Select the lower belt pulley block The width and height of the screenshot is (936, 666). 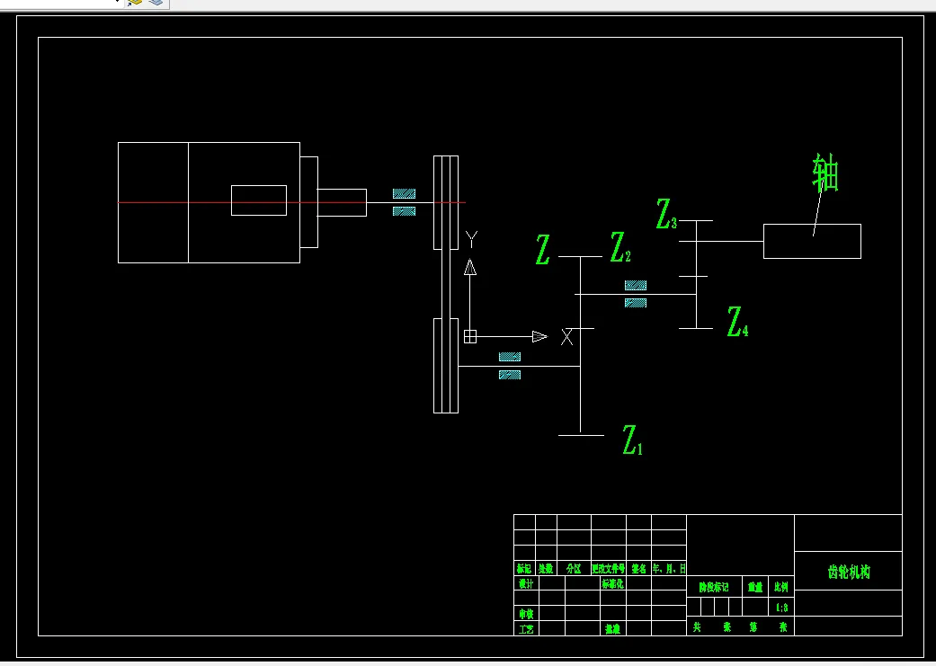coord(446,365)
